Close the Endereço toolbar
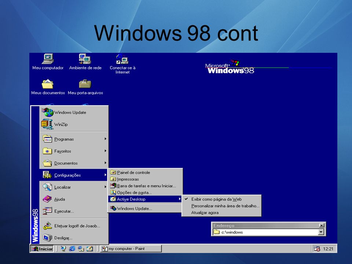352x264 pixels. coord(322,225)
